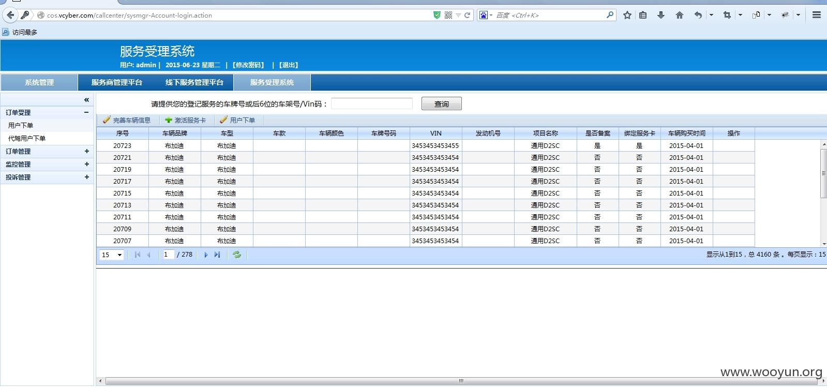
Task: Click the copy pages toolbar icon
Action: [756, 15]
